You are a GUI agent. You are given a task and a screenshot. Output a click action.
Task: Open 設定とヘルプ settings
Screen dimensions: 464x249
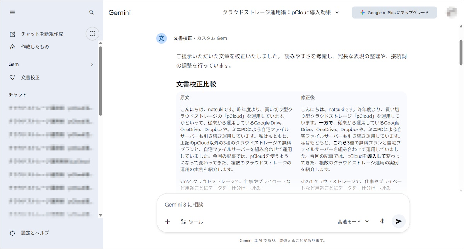35,233
